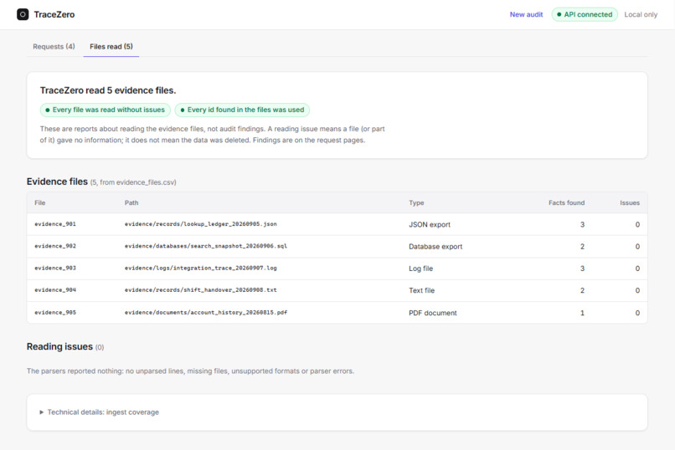Click the 'Every id found in the files was used' badge
675x450 pixels.
point(242,110)
